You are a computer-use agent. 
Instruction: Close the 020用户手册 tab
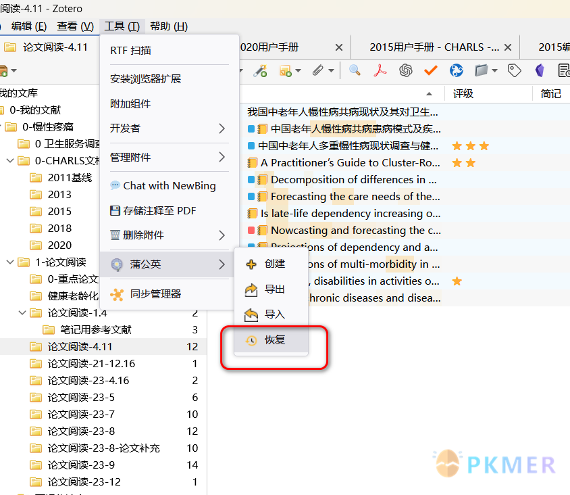click(x=339, y=47)
